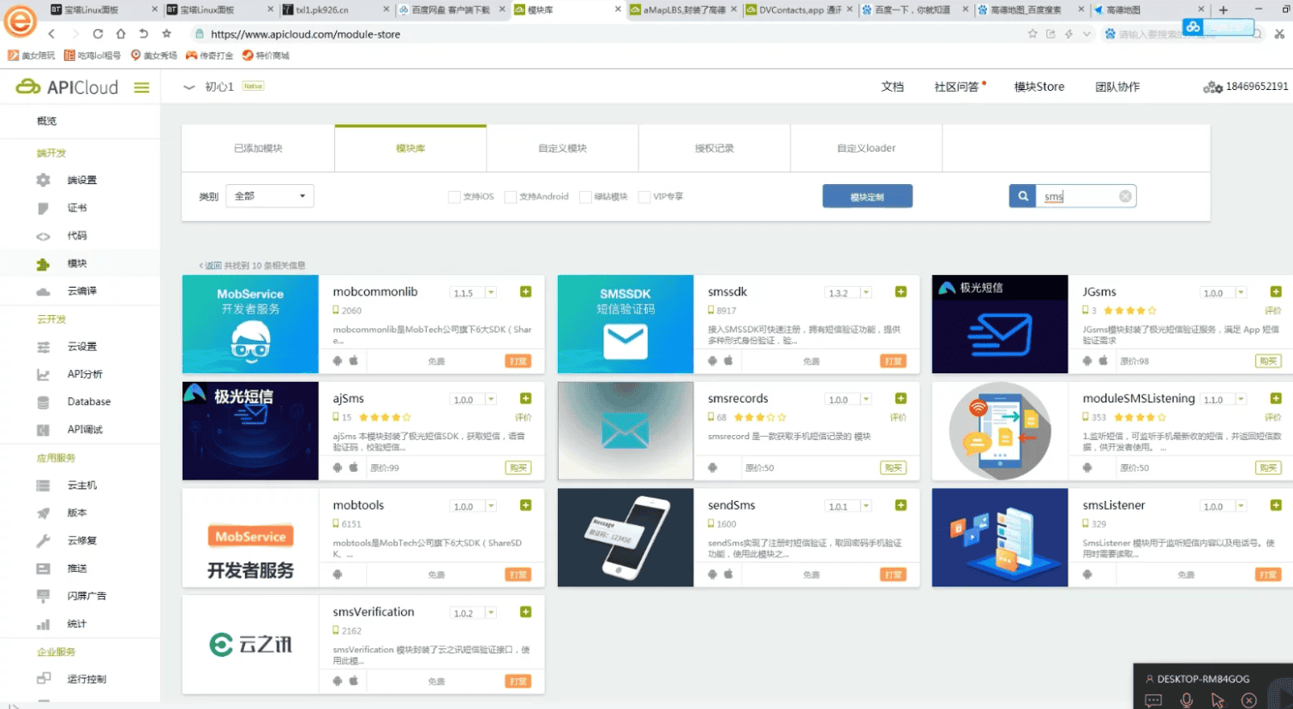Add ajSms module with plus icon
1293x709 pixels.
click(525, 398)
